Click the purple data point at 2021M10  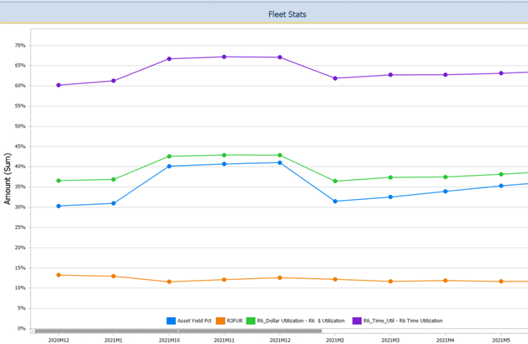[x=169, y=59]
